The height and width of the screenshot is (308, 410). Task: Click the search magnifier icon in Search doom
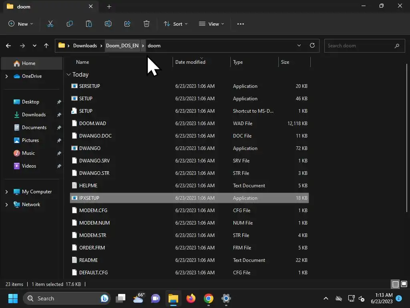pyautogui.click(x=397, y=46)
